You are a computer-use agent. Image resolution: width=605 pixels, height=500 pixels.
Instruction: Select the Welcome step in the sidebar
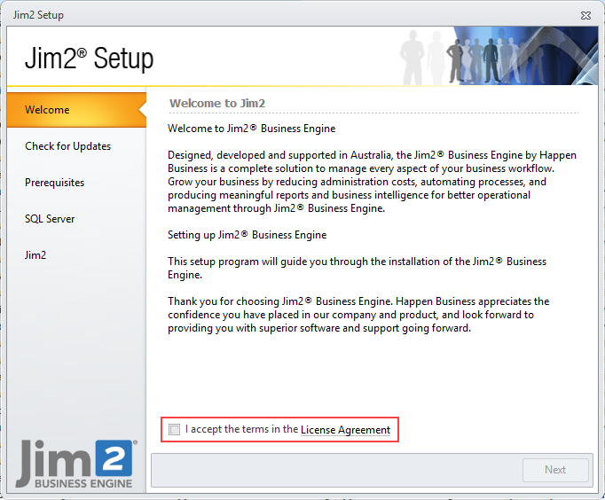pos(47,110)
